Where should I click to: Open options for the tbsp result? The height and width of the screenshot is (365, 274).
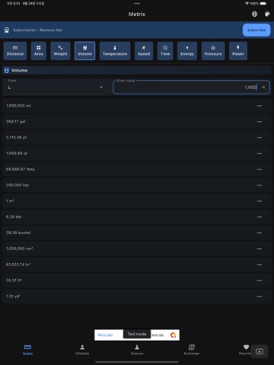[x=260, y=170]
